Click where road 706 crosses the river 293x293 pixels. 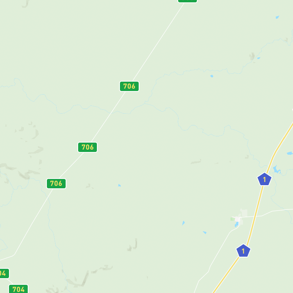coord(111,113)
